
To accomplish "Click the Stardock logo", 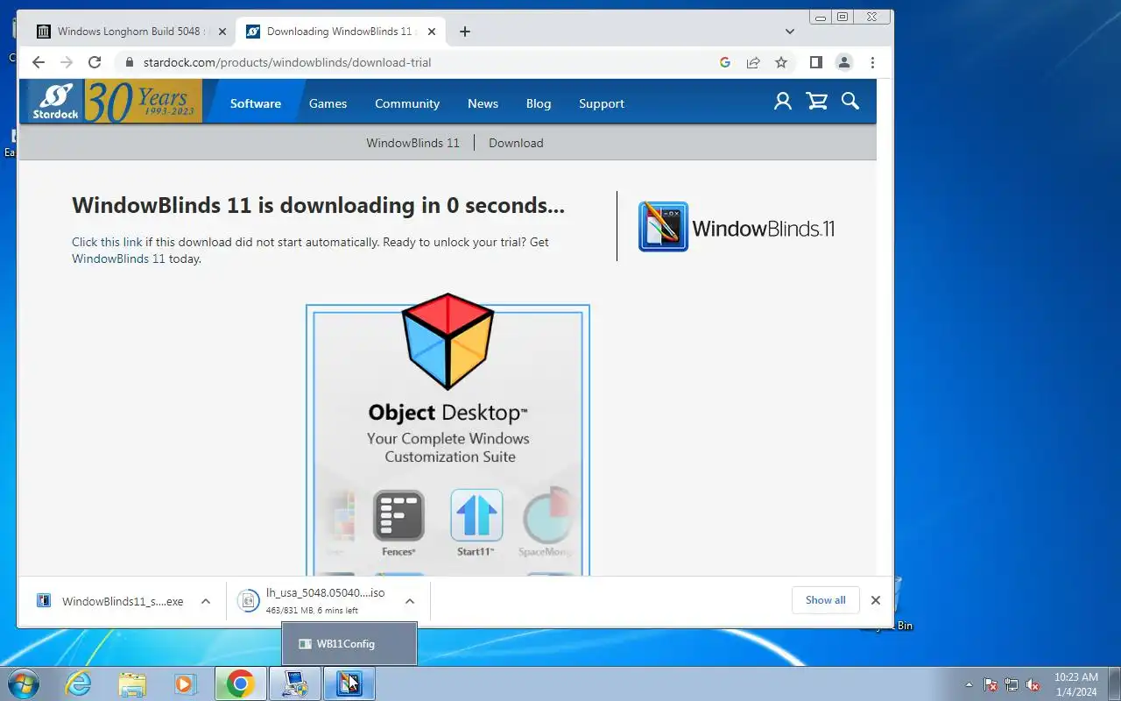I will 54,102.
